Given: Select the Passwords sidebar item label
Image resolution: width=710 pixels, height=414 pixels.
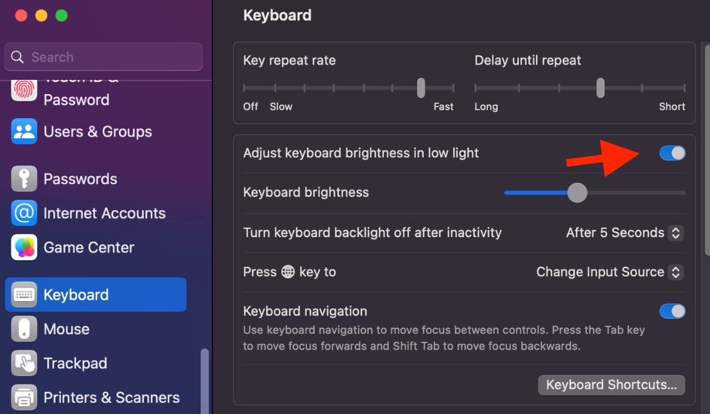Looking at the screenshot, I should [x=80, y=179].
